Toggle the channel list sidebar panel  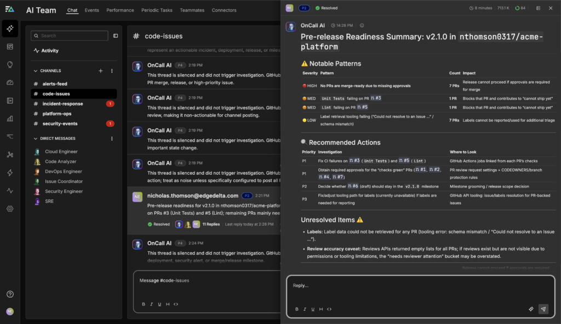(116, 36)
